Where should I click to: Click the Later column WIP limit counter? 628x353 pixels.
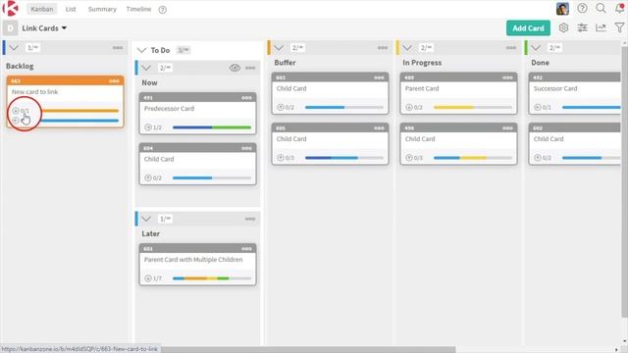tap(165, 219)
